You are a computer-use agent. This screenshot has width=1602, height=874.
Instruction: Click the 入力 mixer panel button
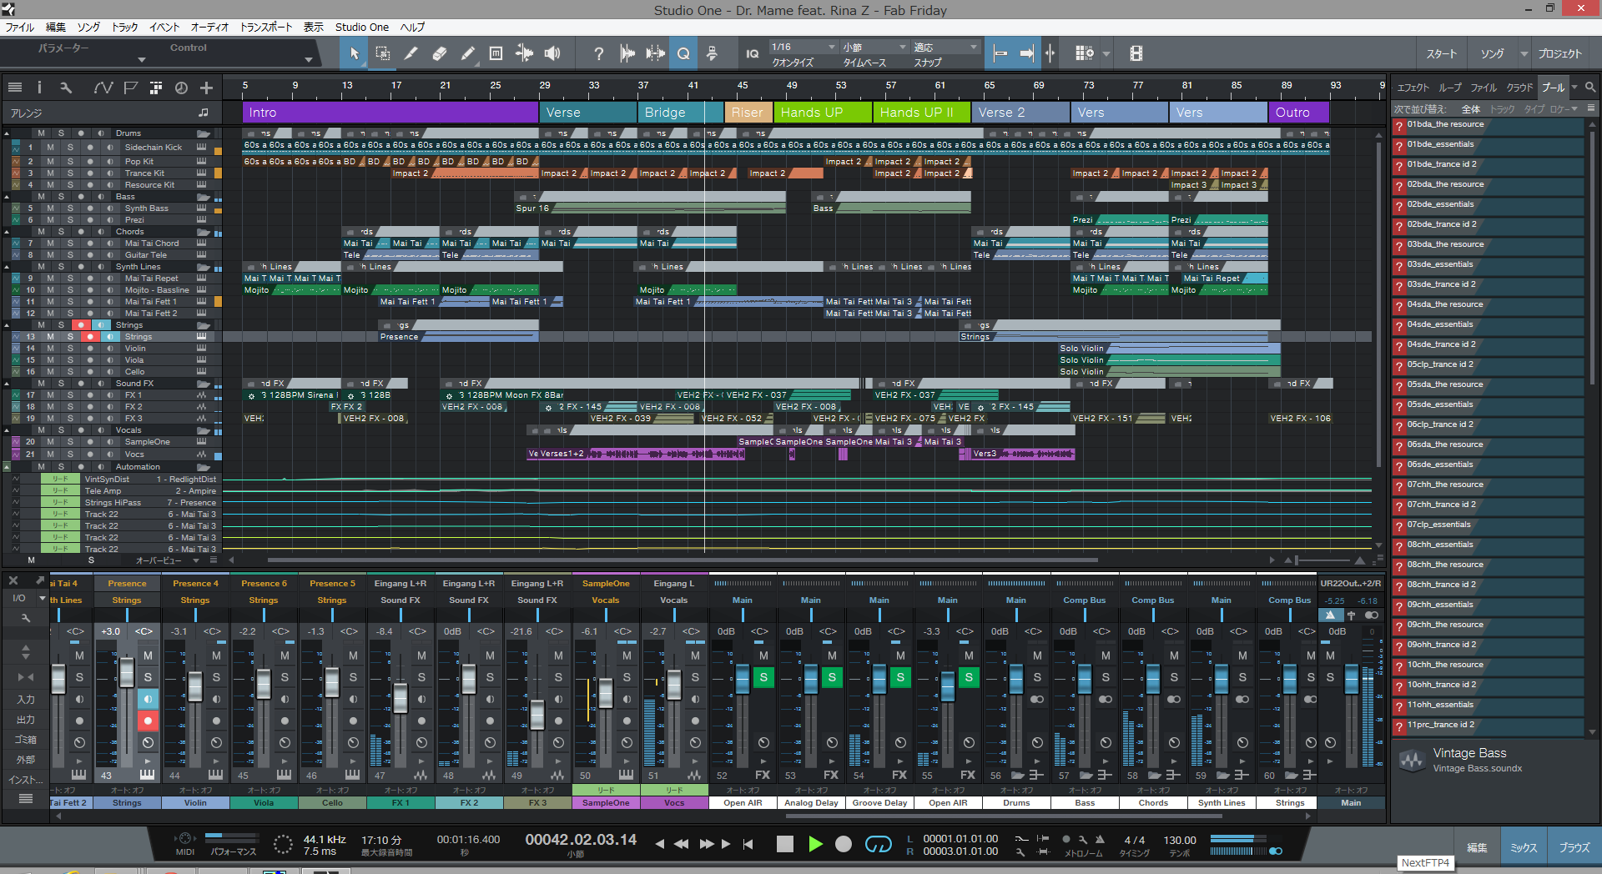point(26,699)
